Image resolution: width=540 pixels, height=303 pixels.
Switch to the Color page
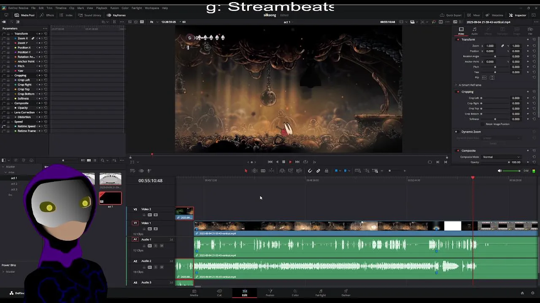295,292
